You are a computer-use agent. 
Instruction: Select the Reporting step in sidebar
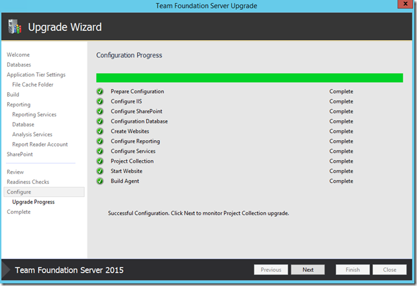pos(19,105)
